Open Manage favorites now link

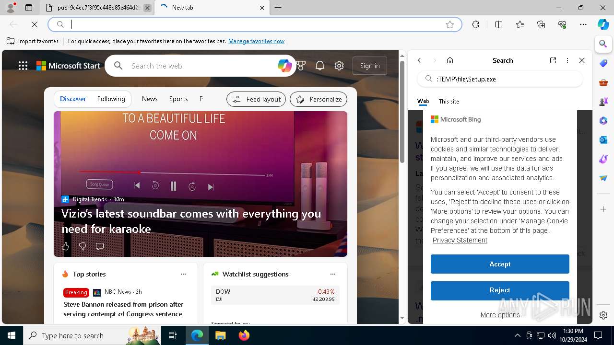[x=256, y=41]
